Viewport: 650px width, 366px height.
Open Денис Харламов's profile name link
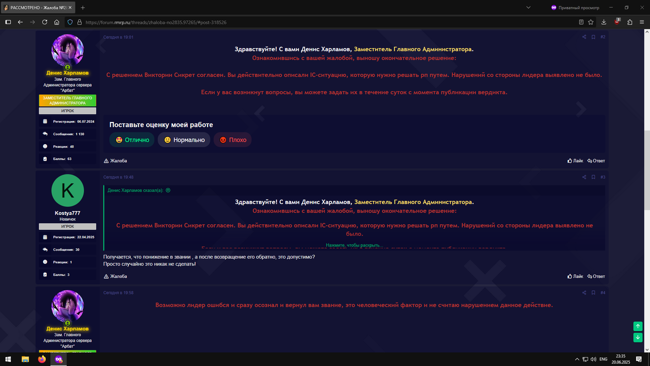click(x=67, y=73)
